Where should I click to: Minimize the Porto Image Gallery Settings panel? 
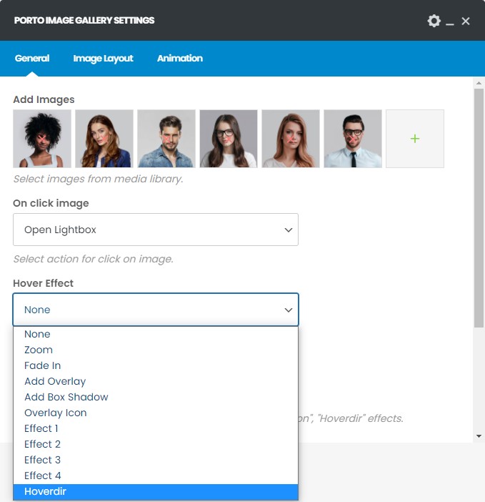coord(450,24)
